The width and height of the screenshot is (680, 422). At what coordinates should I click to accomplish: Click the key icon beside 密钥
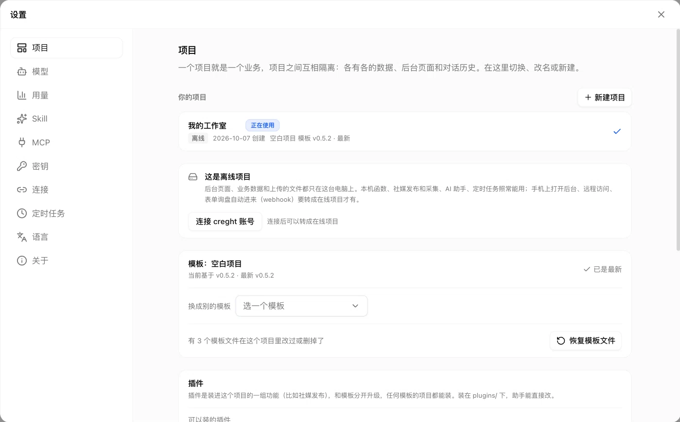click(x=22, y=166)
